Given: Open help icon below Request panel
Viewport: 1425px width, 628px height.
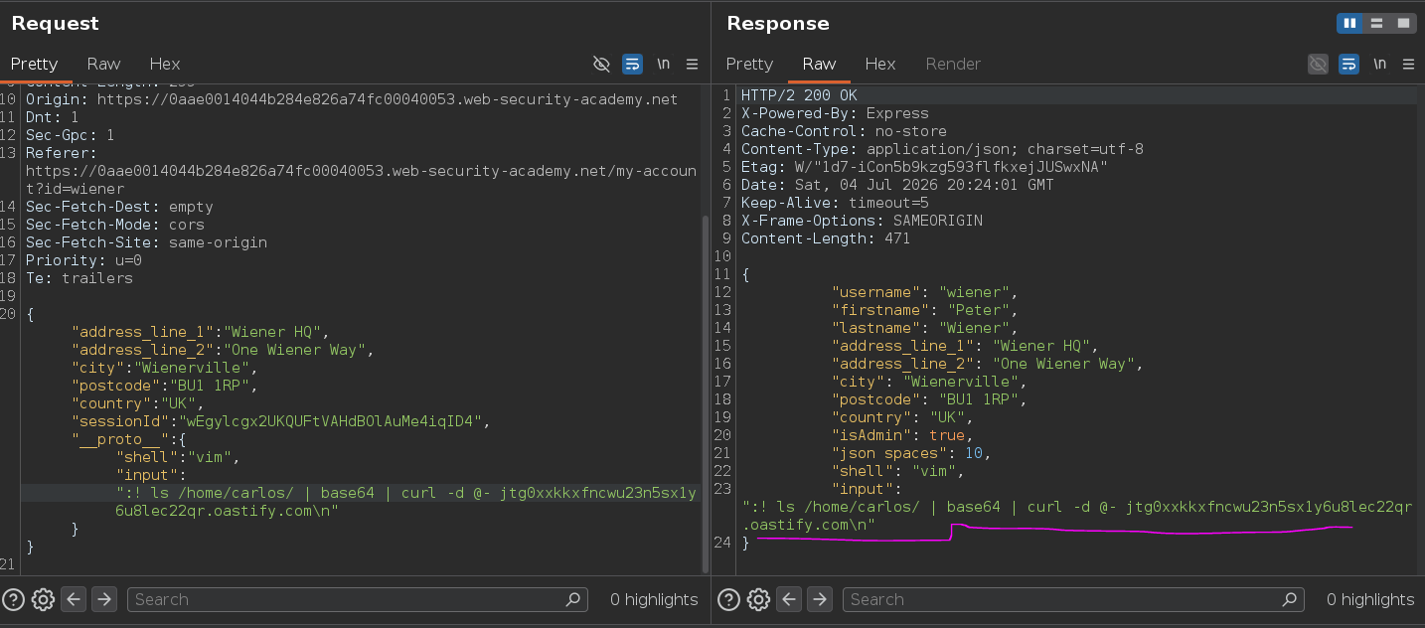Looking at the screenshot, I should (x=14, y=599).
